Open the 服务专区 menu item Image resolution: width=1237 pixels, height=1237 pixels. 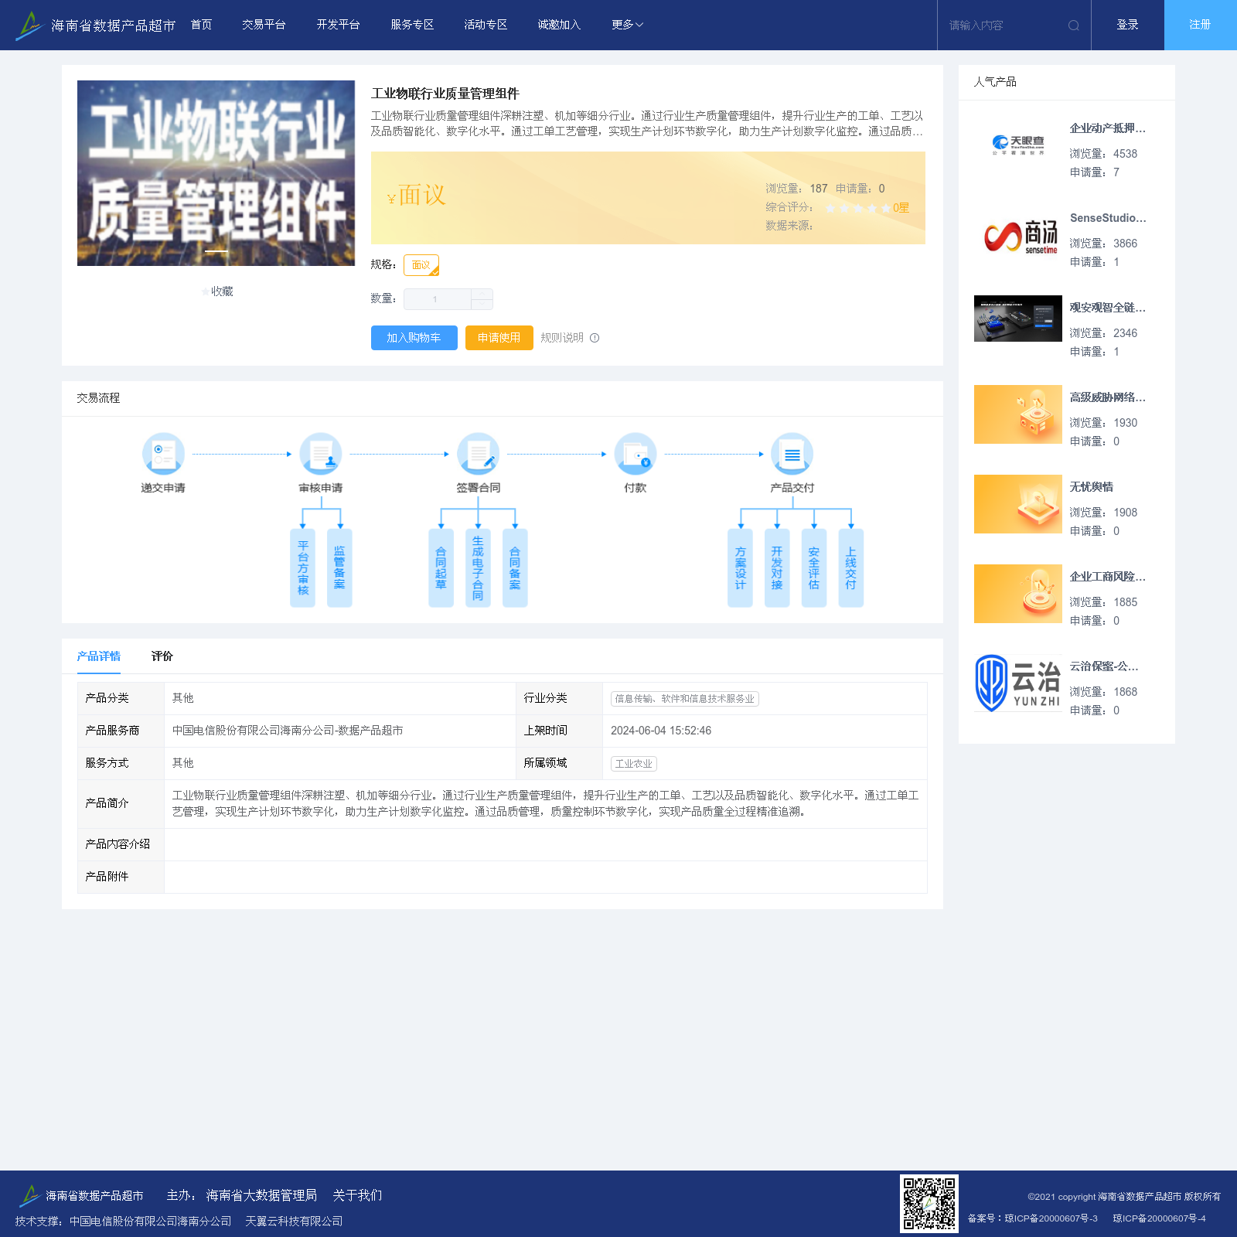(x=412, y=25)
